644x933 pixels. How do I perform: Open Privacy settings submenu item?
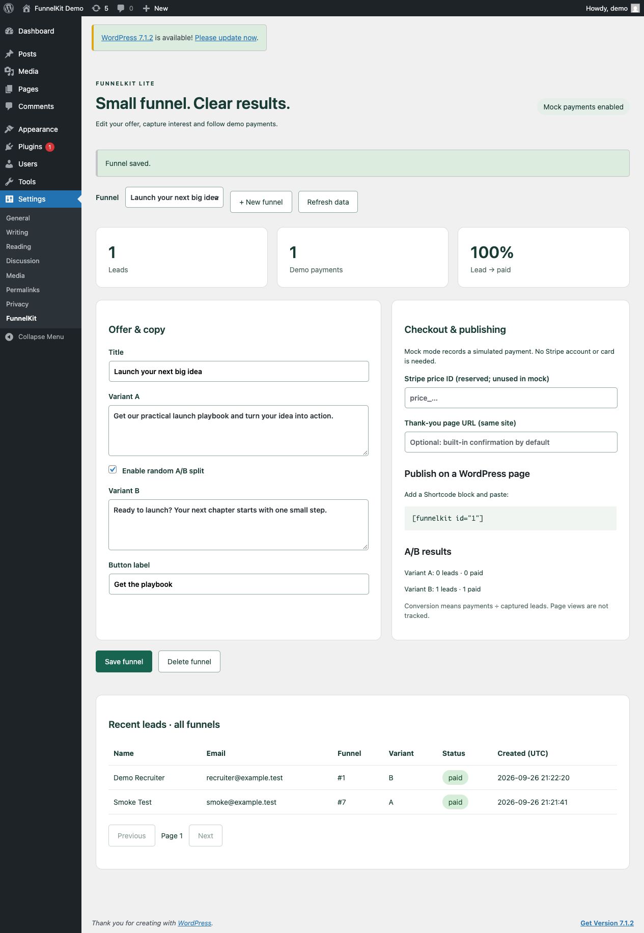(17, 304)
